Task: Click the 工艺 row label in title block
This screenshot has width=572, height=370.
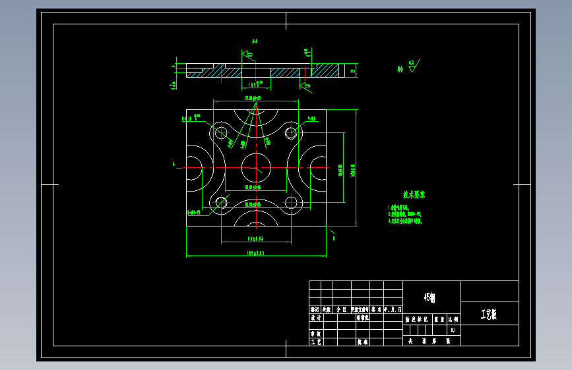Action: (x=316, y=342)
